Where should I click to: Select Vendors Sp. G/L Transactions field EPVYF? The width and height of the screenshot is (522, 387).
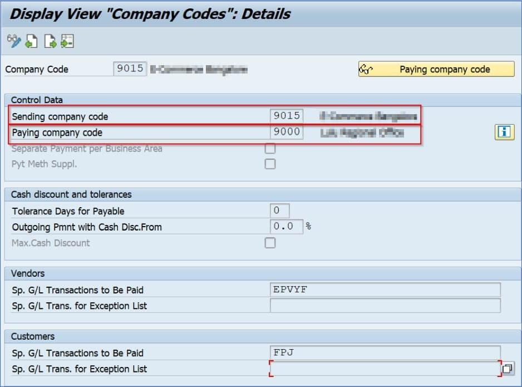point(385,290)
